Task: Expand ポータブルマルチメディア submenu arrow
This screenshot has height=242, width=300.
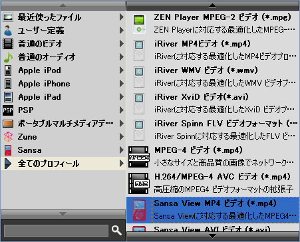Action: (x=121, y=124)
